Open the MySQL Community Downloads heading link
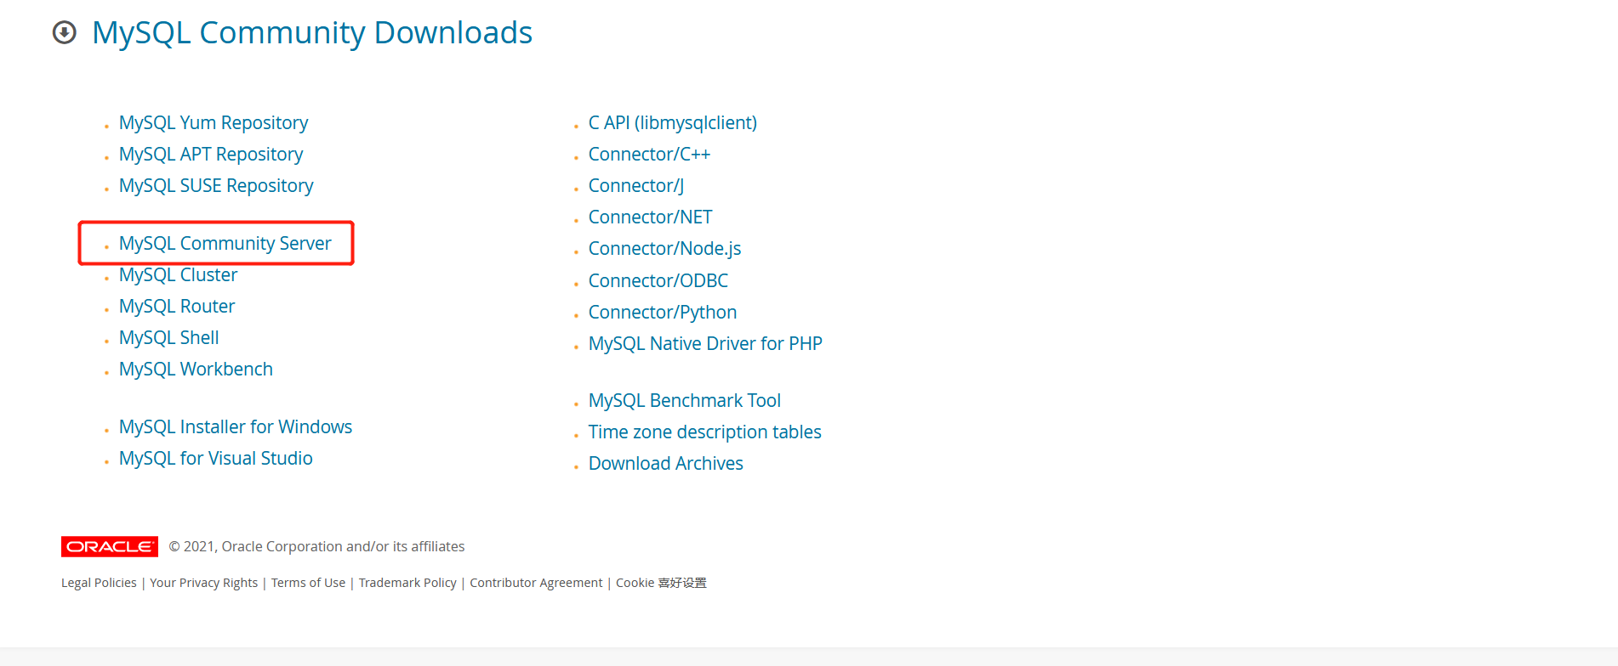 312,32
